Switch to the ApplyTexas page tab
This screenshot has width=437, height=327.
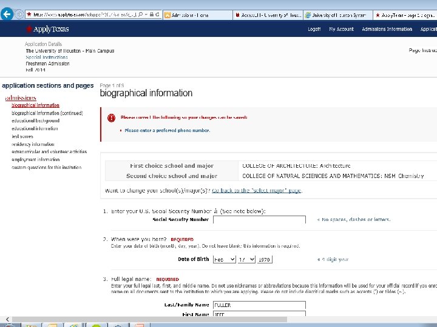(405, 15)
